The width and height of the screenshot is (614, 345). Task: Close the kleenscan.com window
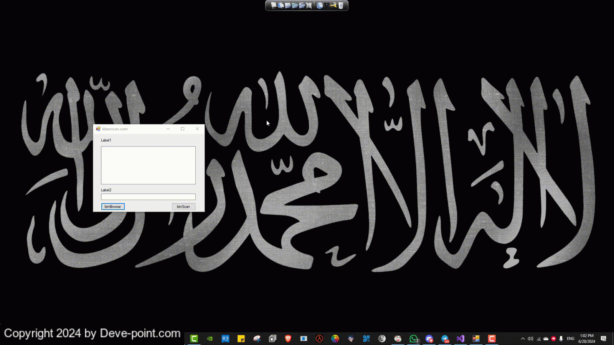pyautogui.click(x=197, y=129)
